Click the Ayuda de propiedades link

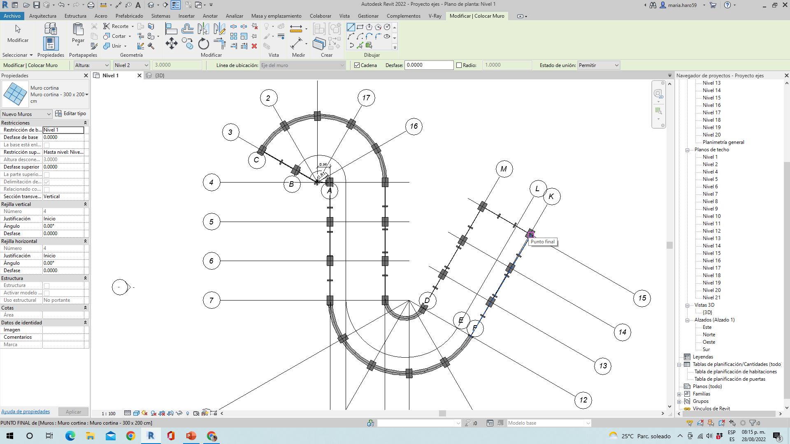[x=26, y=412]
